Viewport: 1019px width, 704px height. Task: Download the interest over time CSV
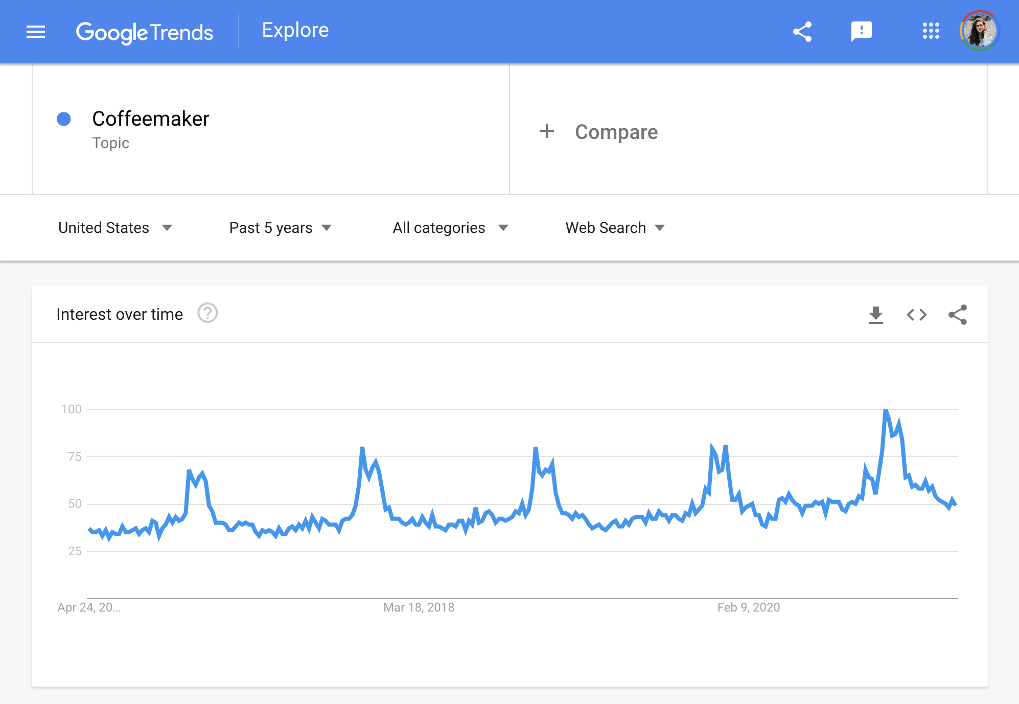point(876,315)
